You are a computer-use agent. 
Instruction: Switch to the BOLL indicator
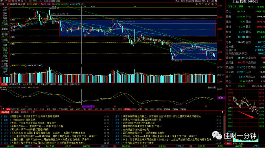pyautogui.click(x=42, y=109)
